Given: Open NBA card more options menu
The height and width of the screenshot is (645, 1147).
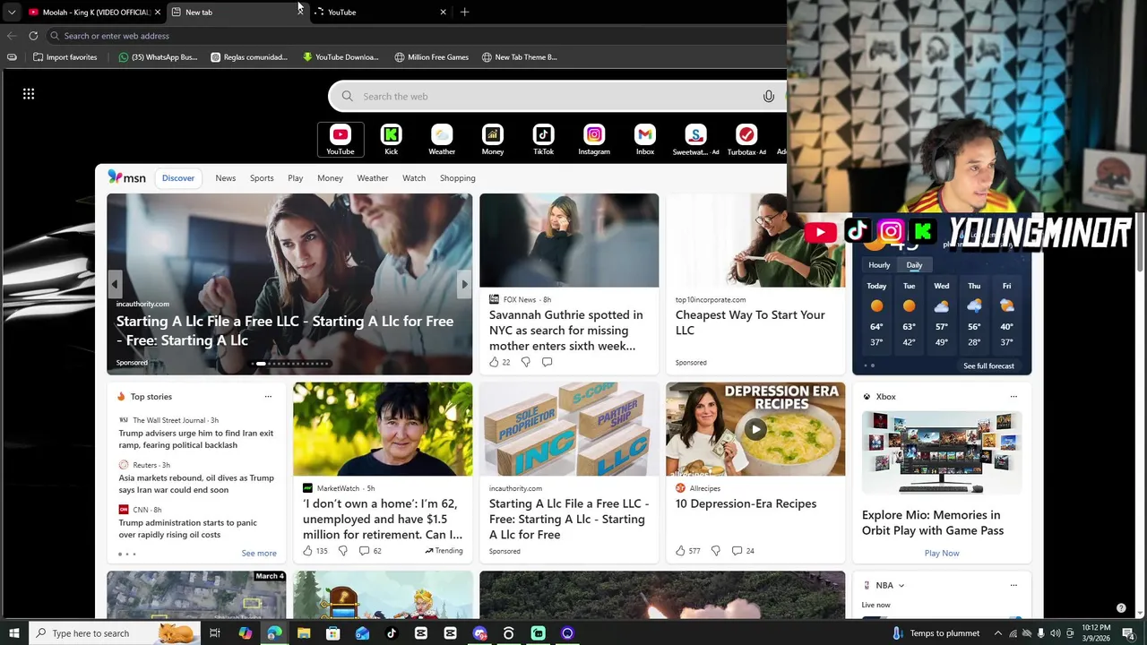Looking at the screenshot, I should (x=1013, y=585).
